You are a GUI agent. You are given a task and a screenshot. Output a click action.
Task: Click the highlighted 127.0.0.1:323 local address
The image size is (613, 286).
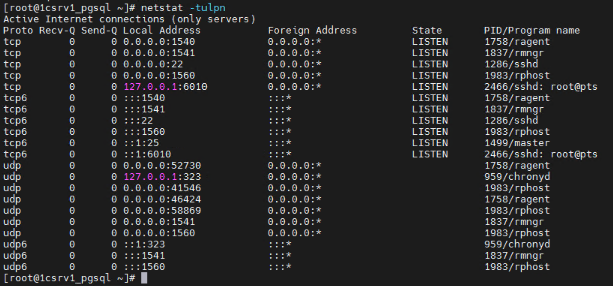(162, 177)
